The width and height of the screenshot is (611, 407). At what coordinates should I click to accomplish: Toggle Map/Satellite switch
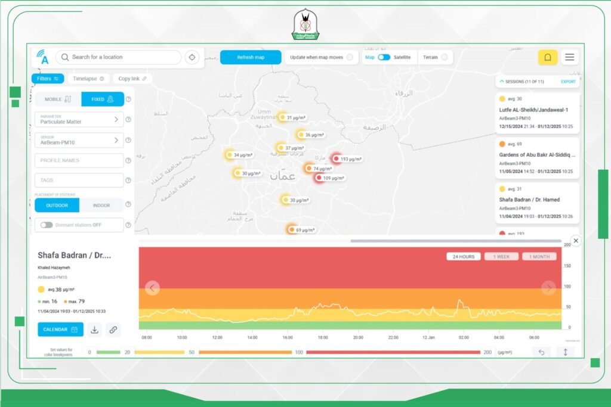coord(384,57)
